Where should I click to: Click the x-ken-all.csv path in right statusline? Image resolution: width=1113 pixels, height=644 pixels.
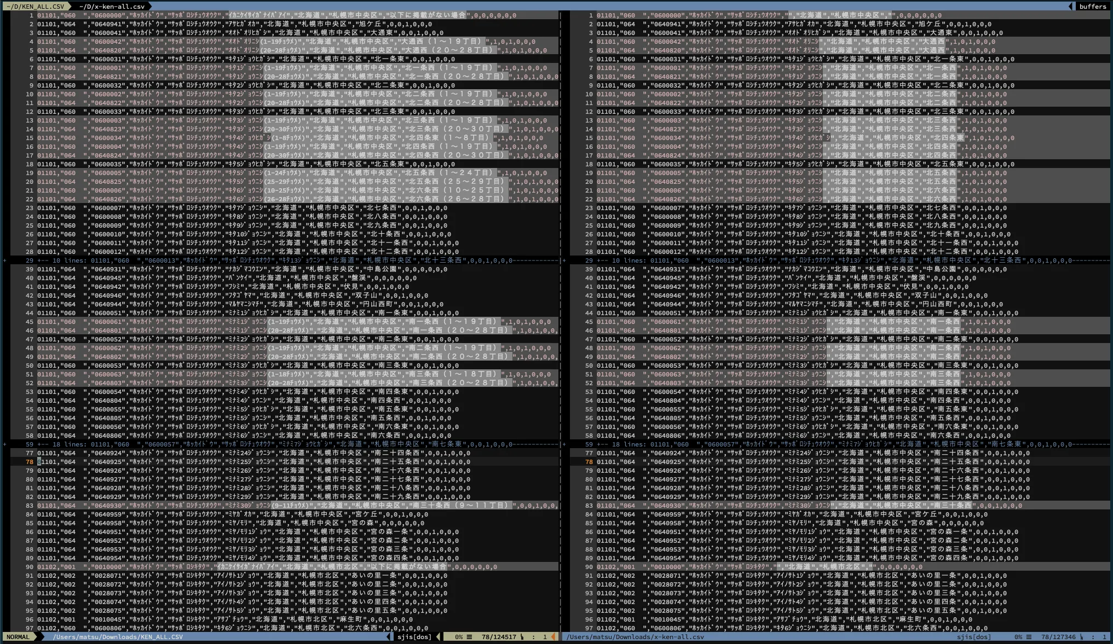click(635, 637)
